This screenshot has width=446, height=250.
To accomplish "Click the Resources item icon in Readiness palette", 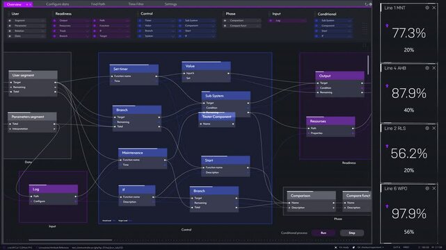I will coord(54,26).
